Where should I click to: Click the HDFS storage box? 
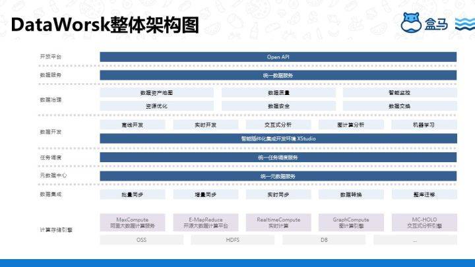(x=232, y=240)
